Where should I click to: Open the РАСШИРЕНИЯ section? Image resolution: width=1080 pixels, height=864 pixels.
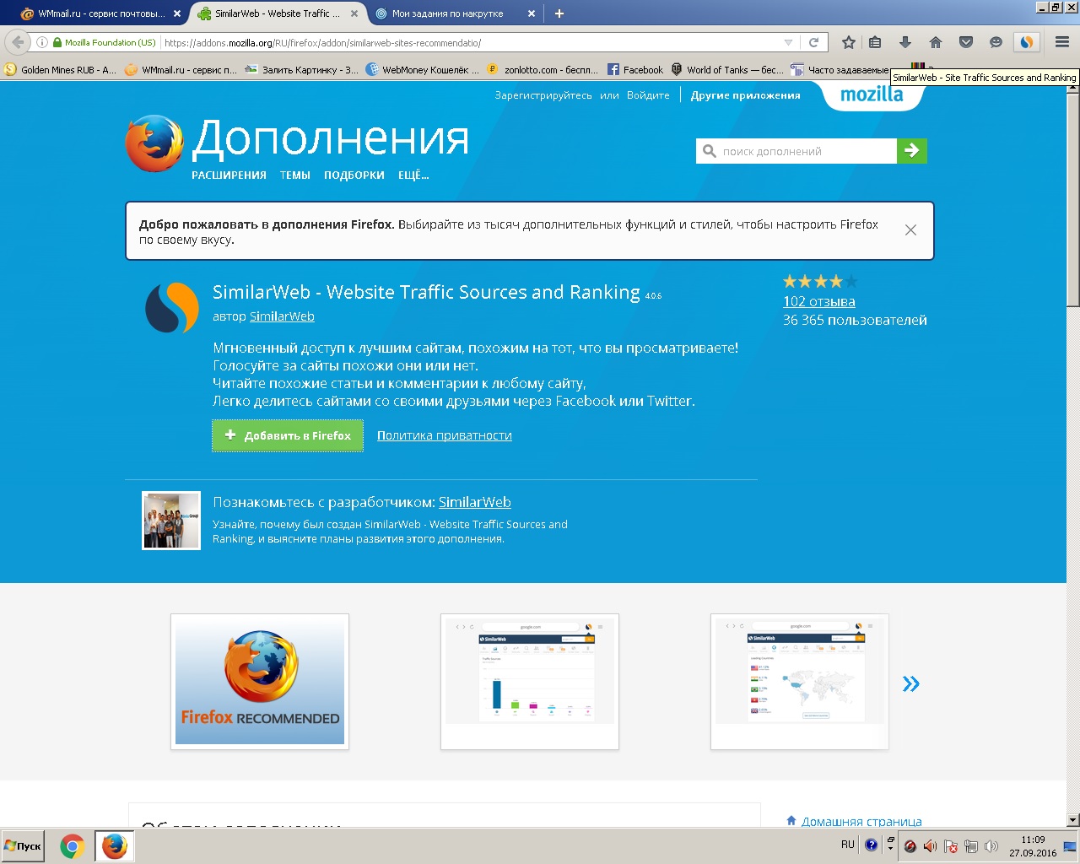229,175
